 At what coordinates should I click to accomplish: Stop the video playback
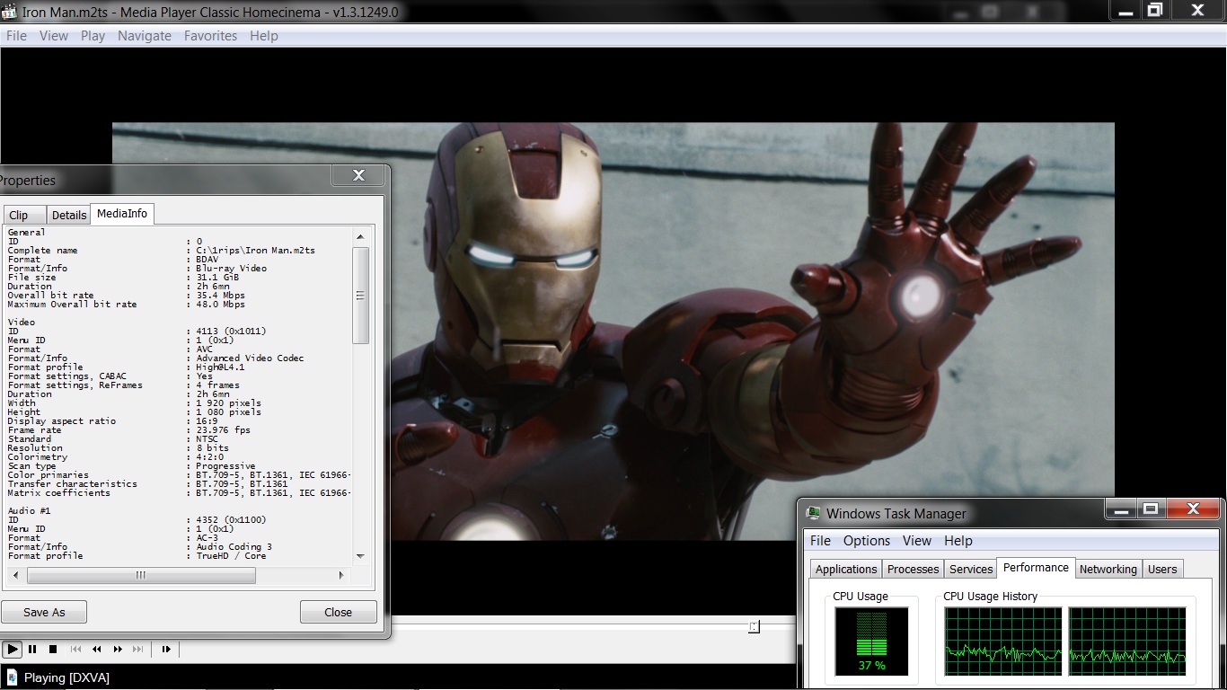point(53,649)
